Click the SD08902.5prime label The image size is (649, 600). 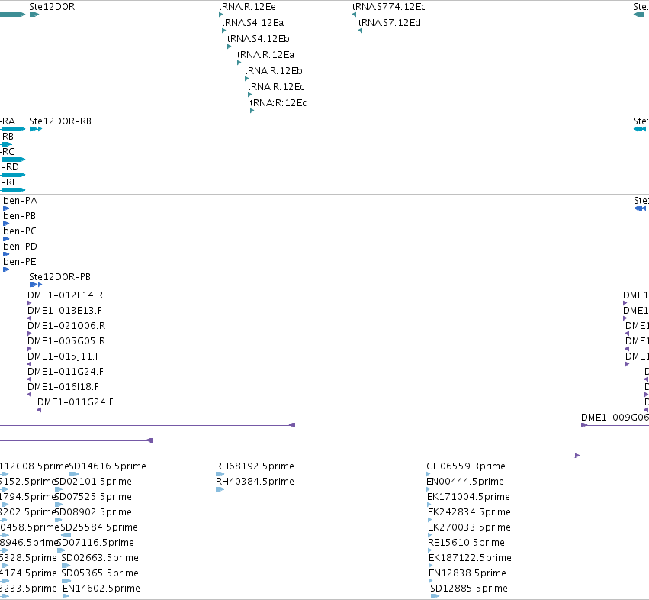coord(93,512)
